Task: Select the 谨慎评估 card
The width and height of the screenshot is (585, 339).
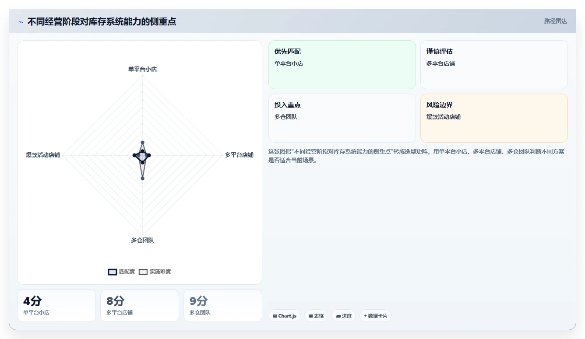Action: [494, 65]
